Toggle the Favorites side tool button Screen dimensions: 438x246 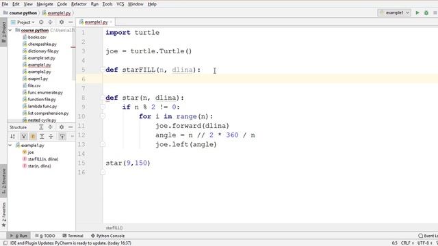coord(3,214)
